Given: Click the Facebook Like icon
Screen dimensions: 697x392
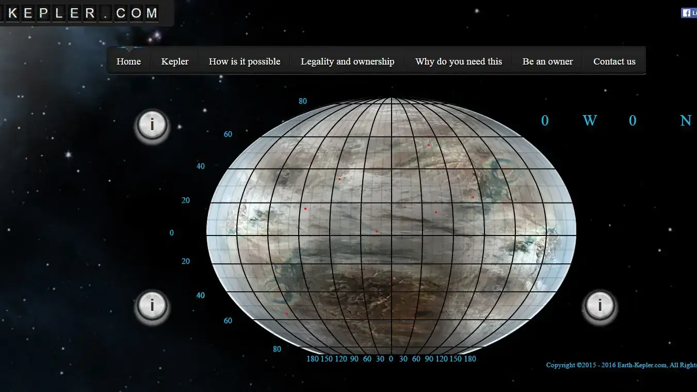Looking at the screenshot, I should [689, 13].
